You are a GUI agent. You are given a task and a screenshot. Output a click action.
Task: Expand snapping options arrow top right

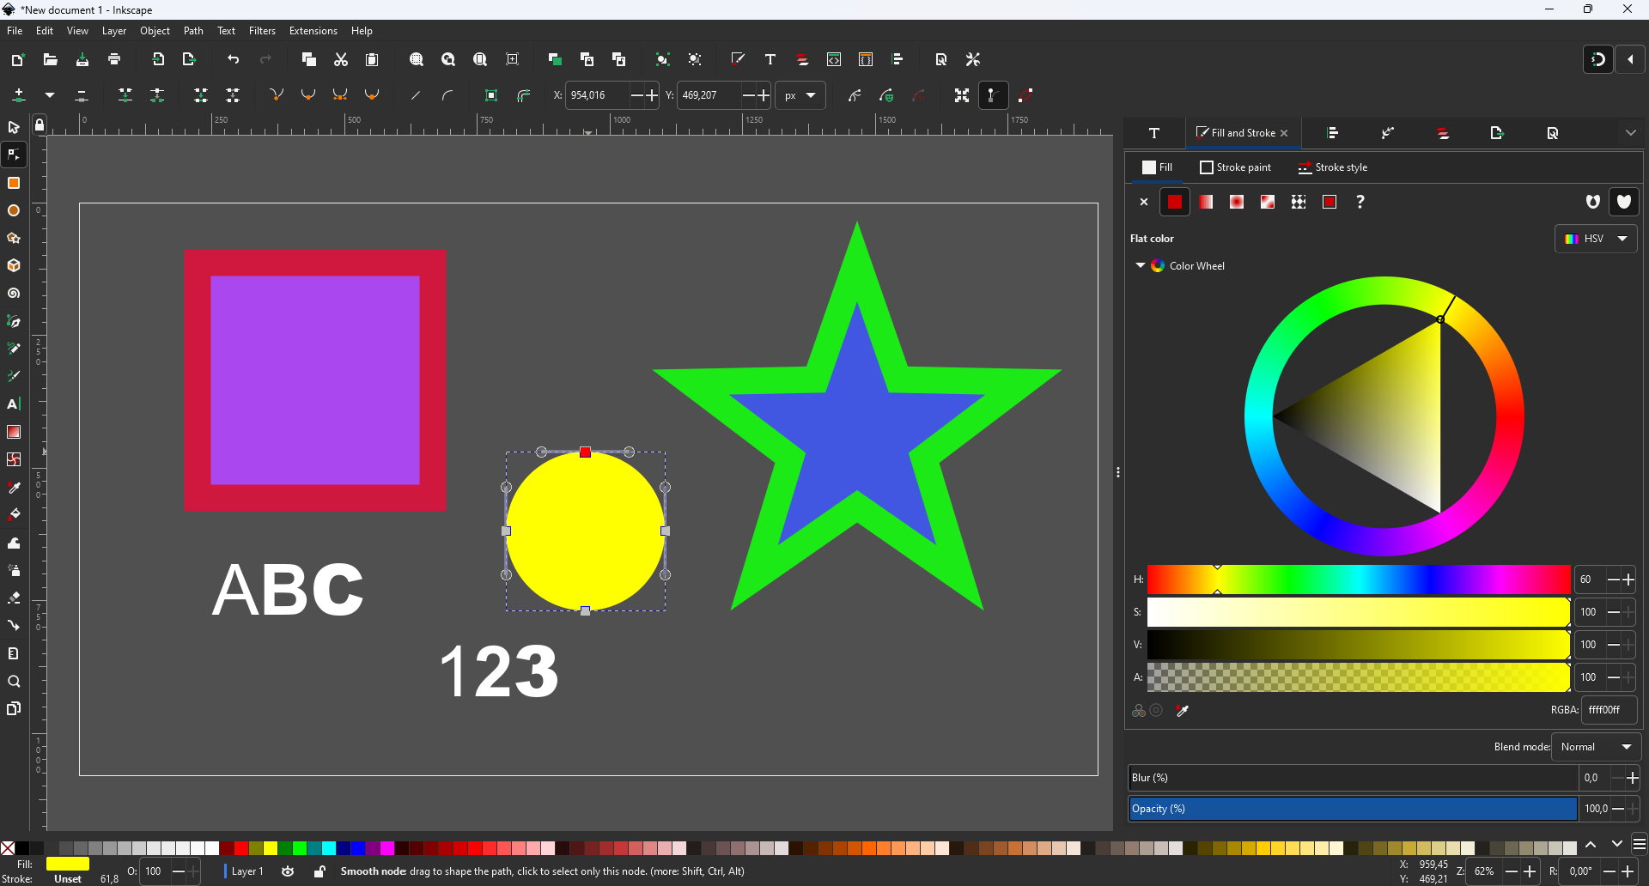tap(1630, 59)
